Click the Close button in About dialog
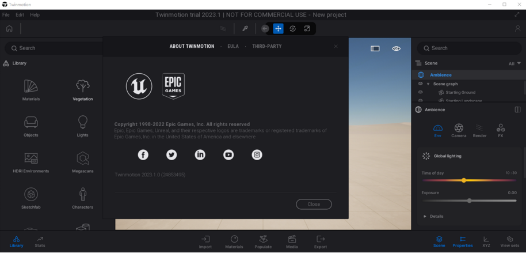 [x=314, y=204]
